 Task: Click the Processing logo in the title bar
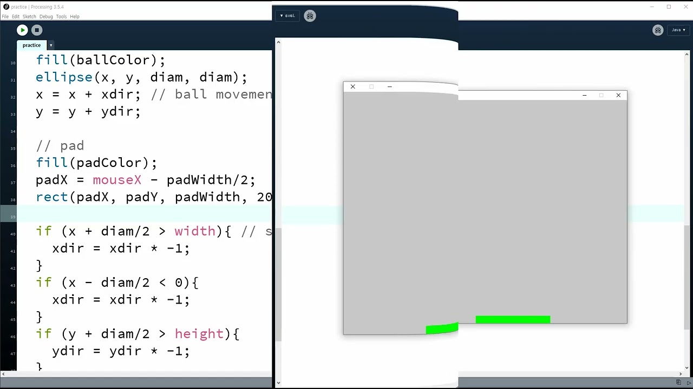(6, 7)
